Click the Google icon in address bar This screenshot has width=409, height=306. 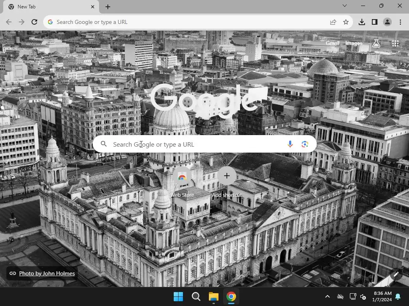50,22
